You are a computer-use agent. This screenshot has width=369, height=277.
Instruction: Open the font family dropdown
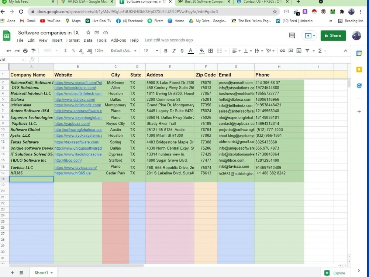124,51
